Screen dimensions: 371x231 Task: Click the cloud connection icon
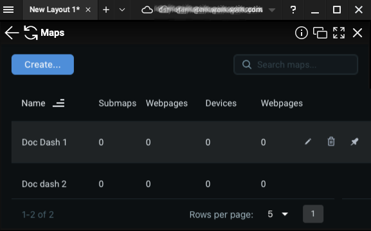147,10
